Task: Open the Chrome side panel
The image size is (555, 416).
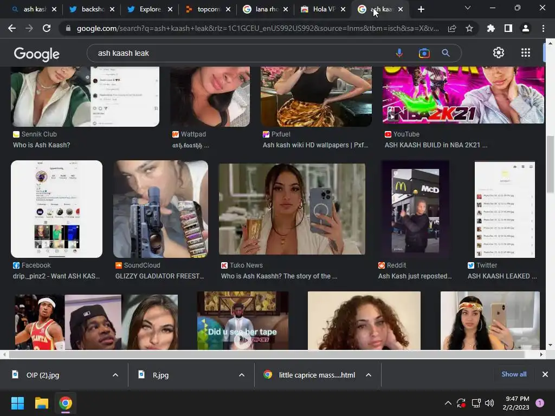Action: pos(508,28)
